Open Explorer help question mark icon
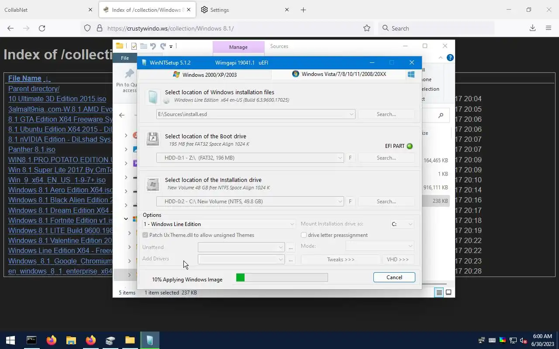 (450, 58)
